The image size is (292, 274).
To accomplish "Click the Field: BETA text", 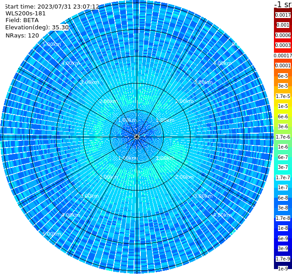I will pos(22,20).
